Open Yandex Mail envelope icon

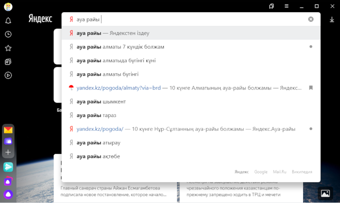[x=8, y=130]
